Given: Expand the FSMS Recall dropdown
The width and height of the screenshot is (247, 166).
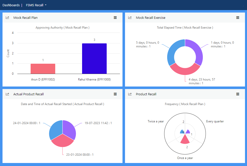Looking at the screenshot, I should pos(36,5).
